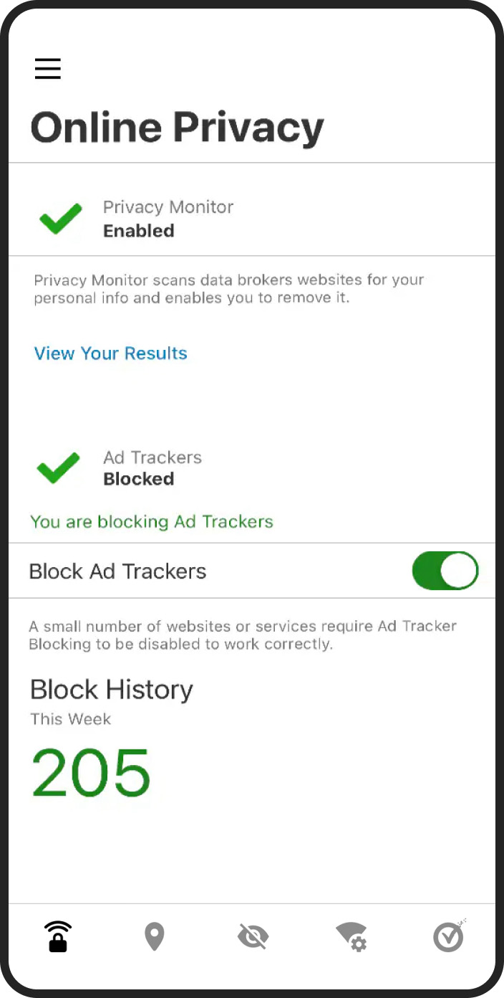Select the crossed-out eye privacy tab
Screen dimensions: 504x998
pos(253,937)
